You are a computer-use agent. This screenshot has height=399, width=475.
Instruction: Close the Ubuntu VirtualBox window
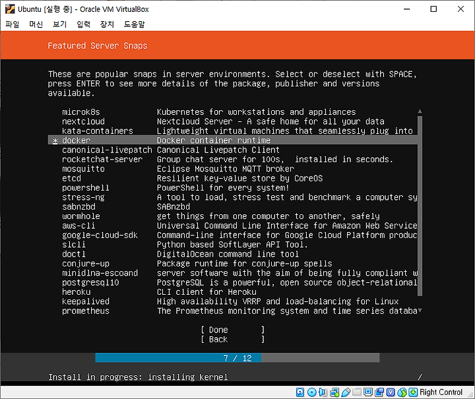[x=460, y=9]
